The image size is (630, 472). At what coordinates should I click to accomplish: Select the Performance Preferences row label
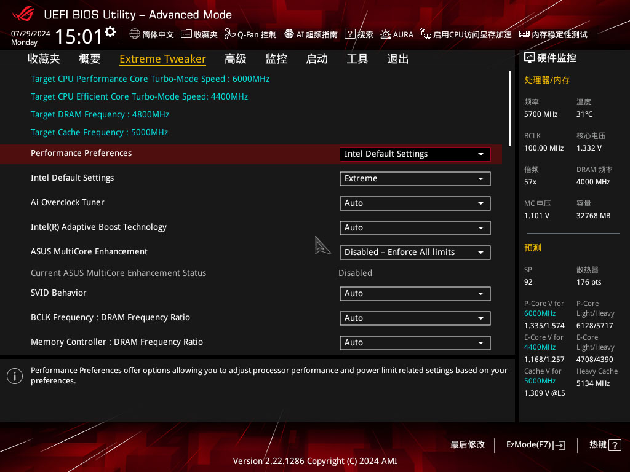point(81,153)
